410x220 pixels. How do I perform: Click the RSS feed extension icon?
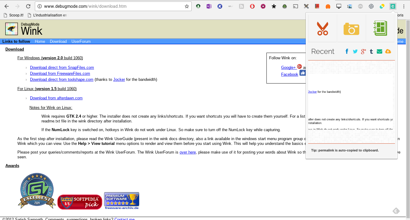click(x=241, y=6)
